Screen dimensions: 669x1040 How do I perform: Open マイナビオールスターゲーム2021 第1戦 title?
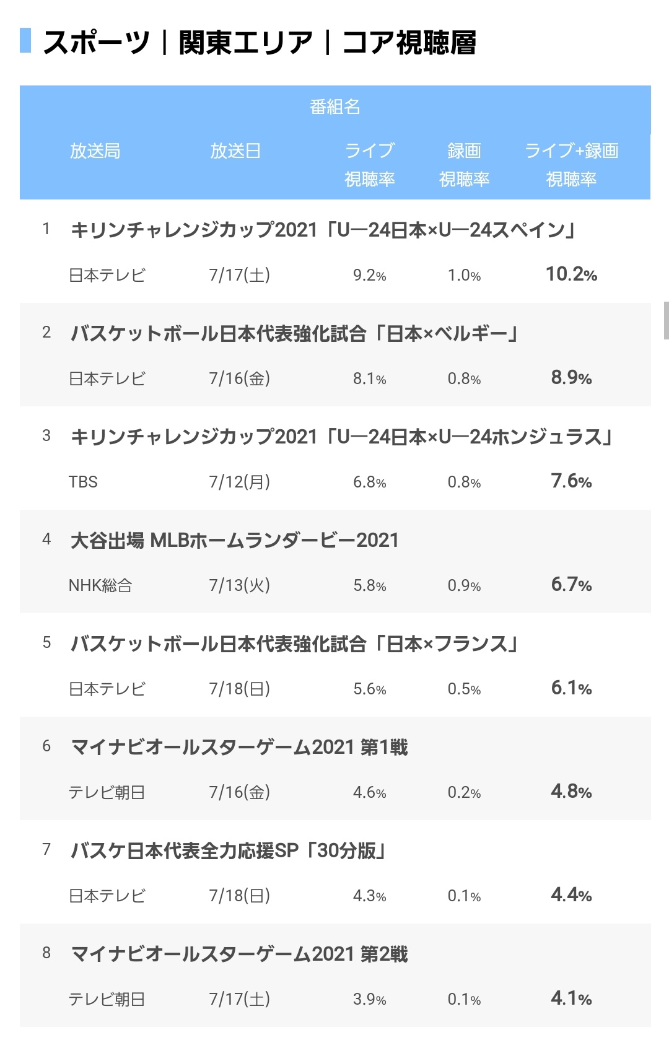239,747
